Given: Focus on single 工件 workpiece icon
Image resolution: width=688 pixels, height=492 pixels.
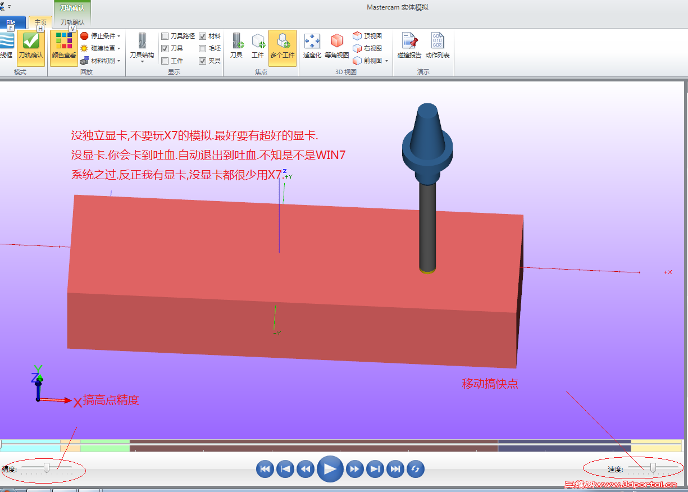Looking at the screenshot, I should pos(258,46).
